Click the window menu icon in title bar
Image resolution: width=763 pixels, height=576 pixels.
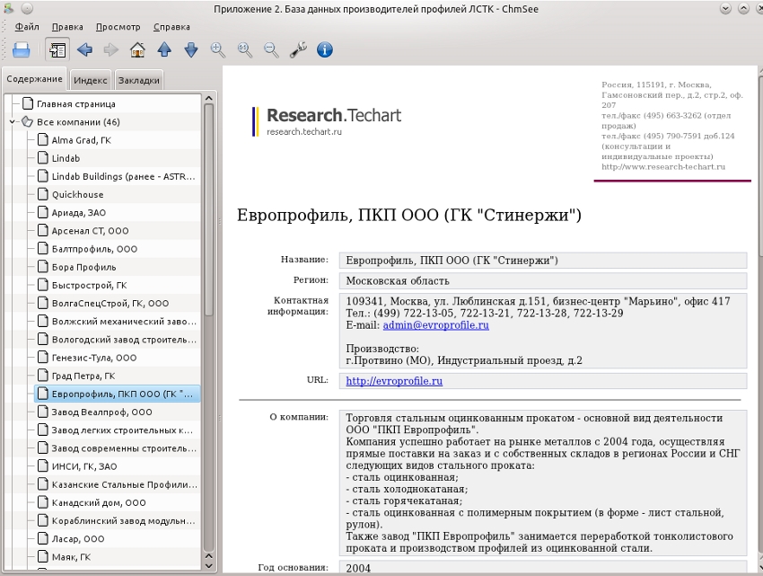pos(8,8)
